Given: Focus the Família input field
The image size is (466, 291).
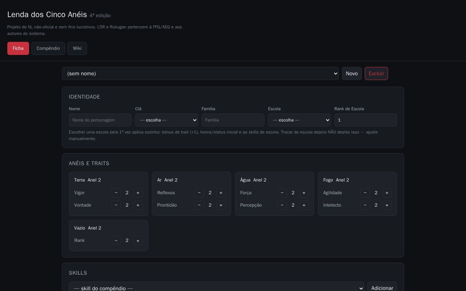Looking at the screenshot, I should pos(233,120).
